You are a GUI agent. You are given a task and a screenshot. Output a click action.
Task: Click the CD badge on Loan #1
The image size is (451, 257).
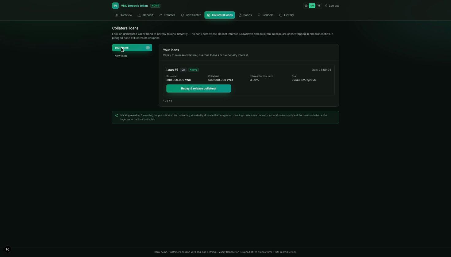tap(183, 70)
